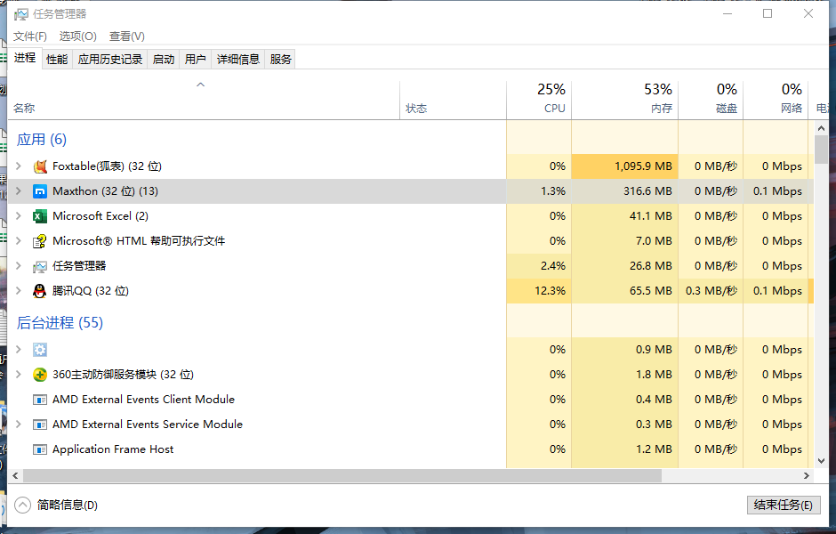This screenshot has width=836, height=534.
Task: Click the horizontal scrollbar left arrow
Action: [15, 475]
